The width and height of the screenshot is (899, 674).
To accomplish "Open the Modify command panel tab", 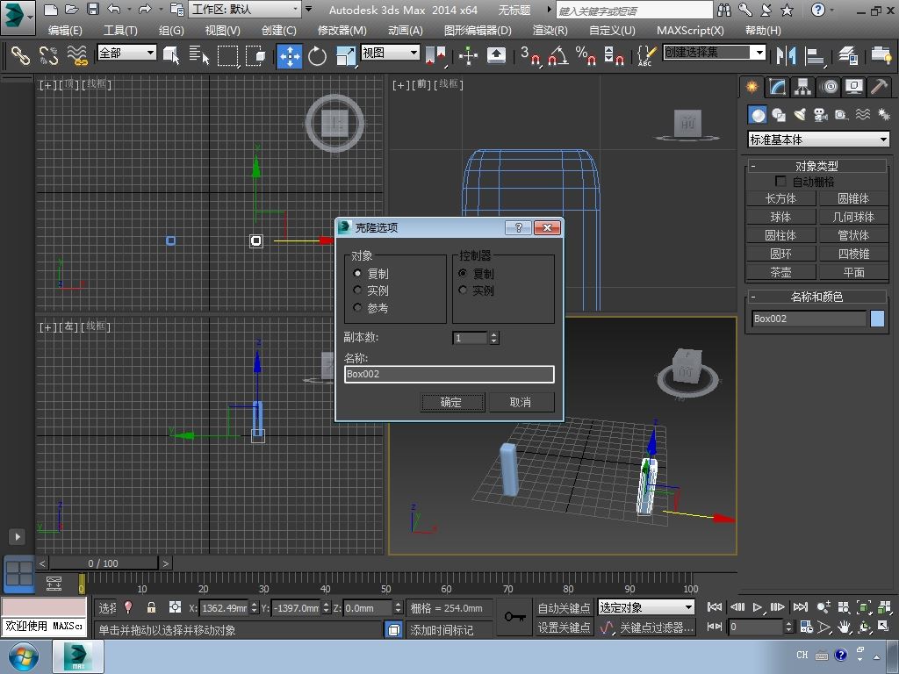I will click(777, 87).
